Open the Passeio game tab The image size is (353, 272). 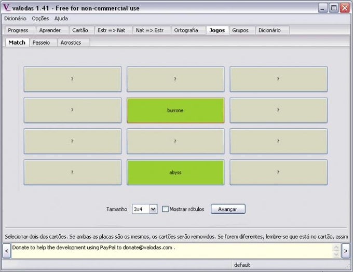[43, 43]
